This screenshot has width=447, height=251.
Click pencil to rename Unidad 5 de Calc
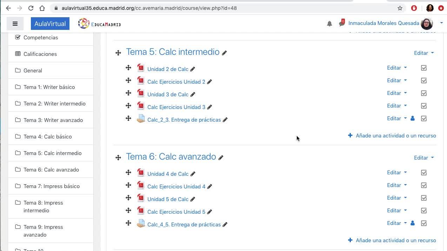193,199
